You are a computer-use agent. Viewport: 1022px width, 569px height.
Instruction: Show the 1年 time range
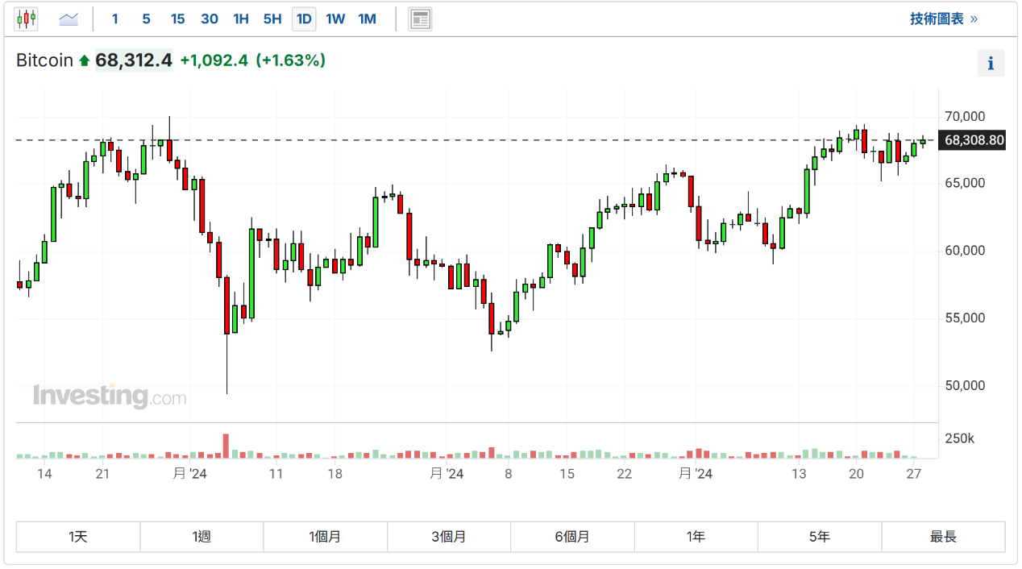click(696, 537)
